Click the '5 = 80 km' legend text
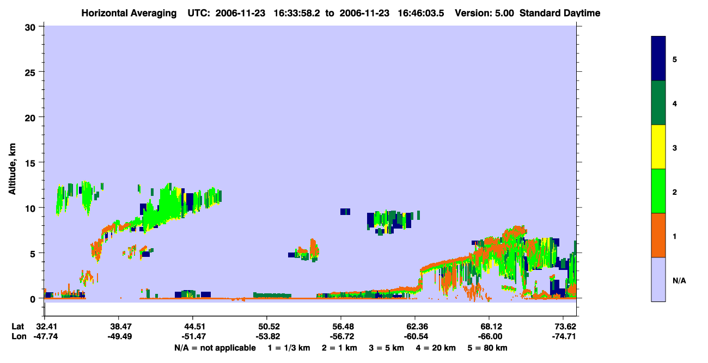 point(488,348)
